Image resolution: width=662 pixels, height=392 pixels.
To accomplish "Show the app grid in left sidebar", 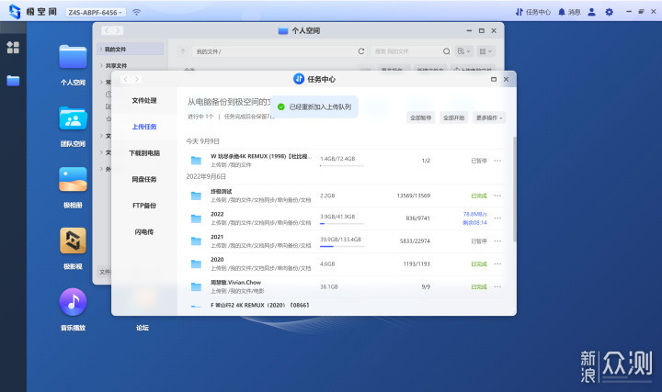I will pyautogui.click(x=13, y=47).
